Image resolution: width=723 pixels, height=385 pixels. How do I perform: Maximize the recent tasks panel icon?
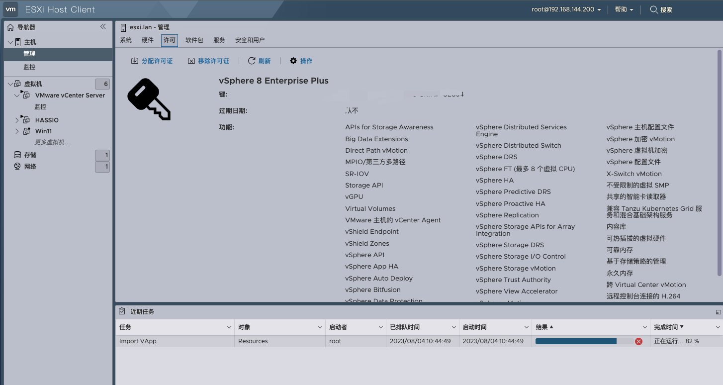click(718, 312)
